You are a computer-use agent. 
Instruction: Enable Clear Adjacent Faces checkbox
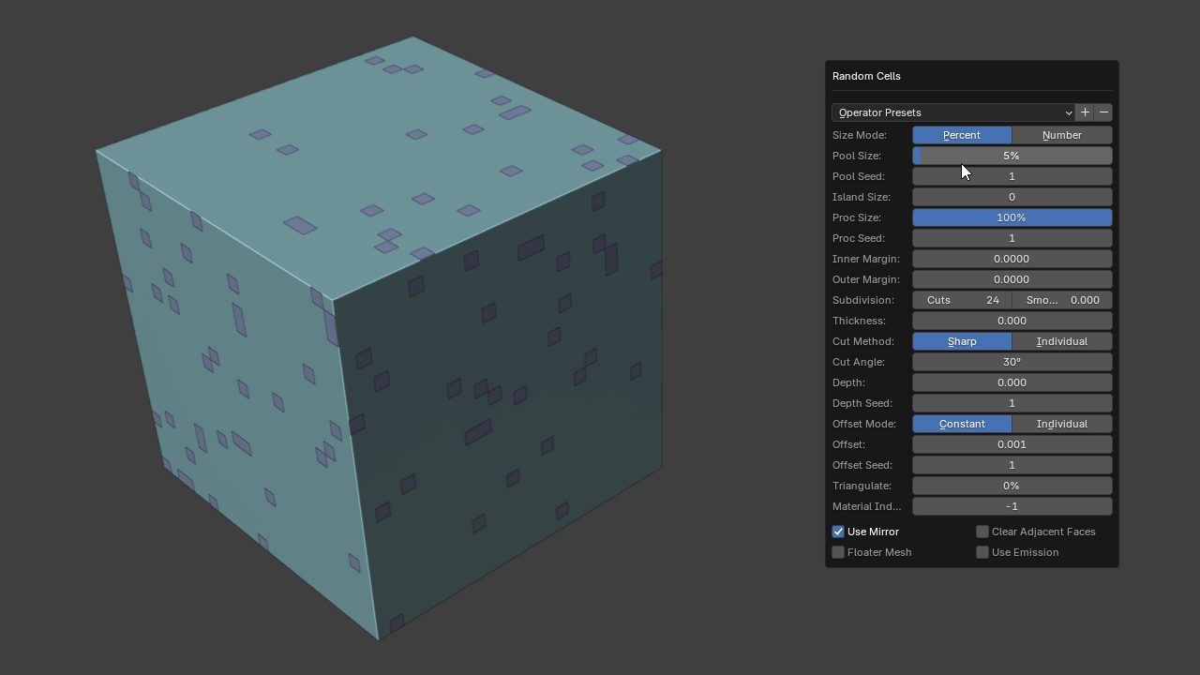coord(982,532)
